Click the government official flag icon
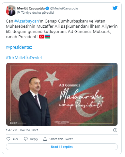This screenshot has width=125, height=157. pos(19,12)
